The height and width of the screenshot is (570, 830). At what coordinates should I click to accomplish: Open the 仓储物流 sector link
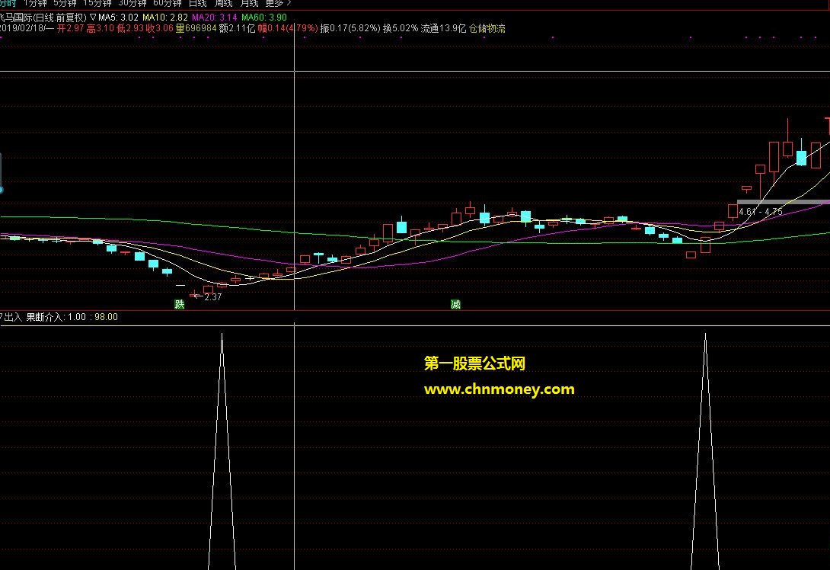pos(487,28)
